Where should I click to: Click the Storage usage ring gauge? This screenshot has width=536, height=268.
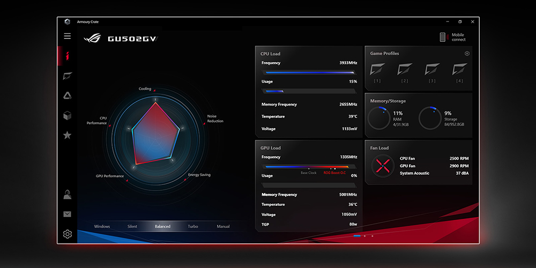pos(430,118)
